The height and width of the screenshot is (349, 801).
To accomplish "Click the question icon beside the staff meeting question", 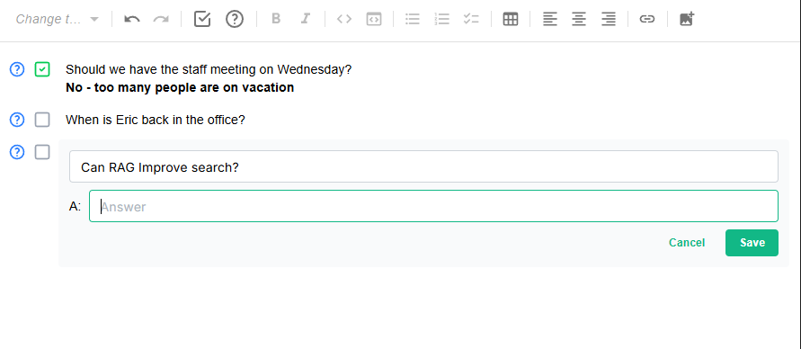I will pos(17,69).
